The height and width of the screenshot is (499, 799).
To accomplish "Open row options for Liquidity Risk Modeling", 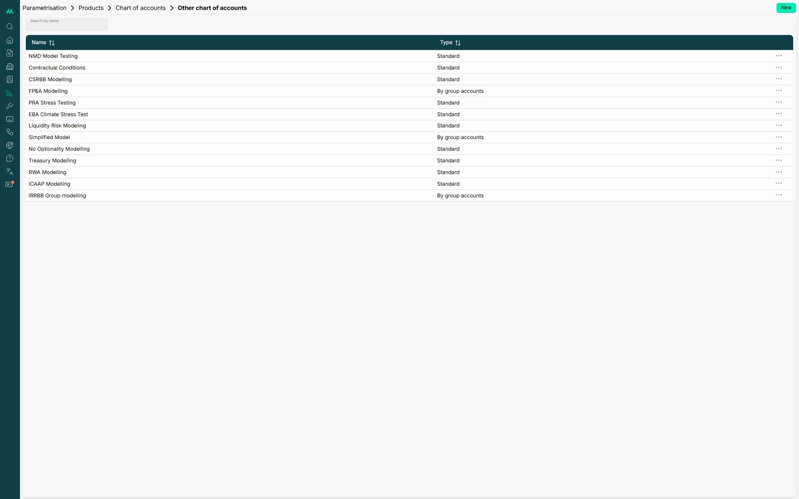I will click(779, 125).
